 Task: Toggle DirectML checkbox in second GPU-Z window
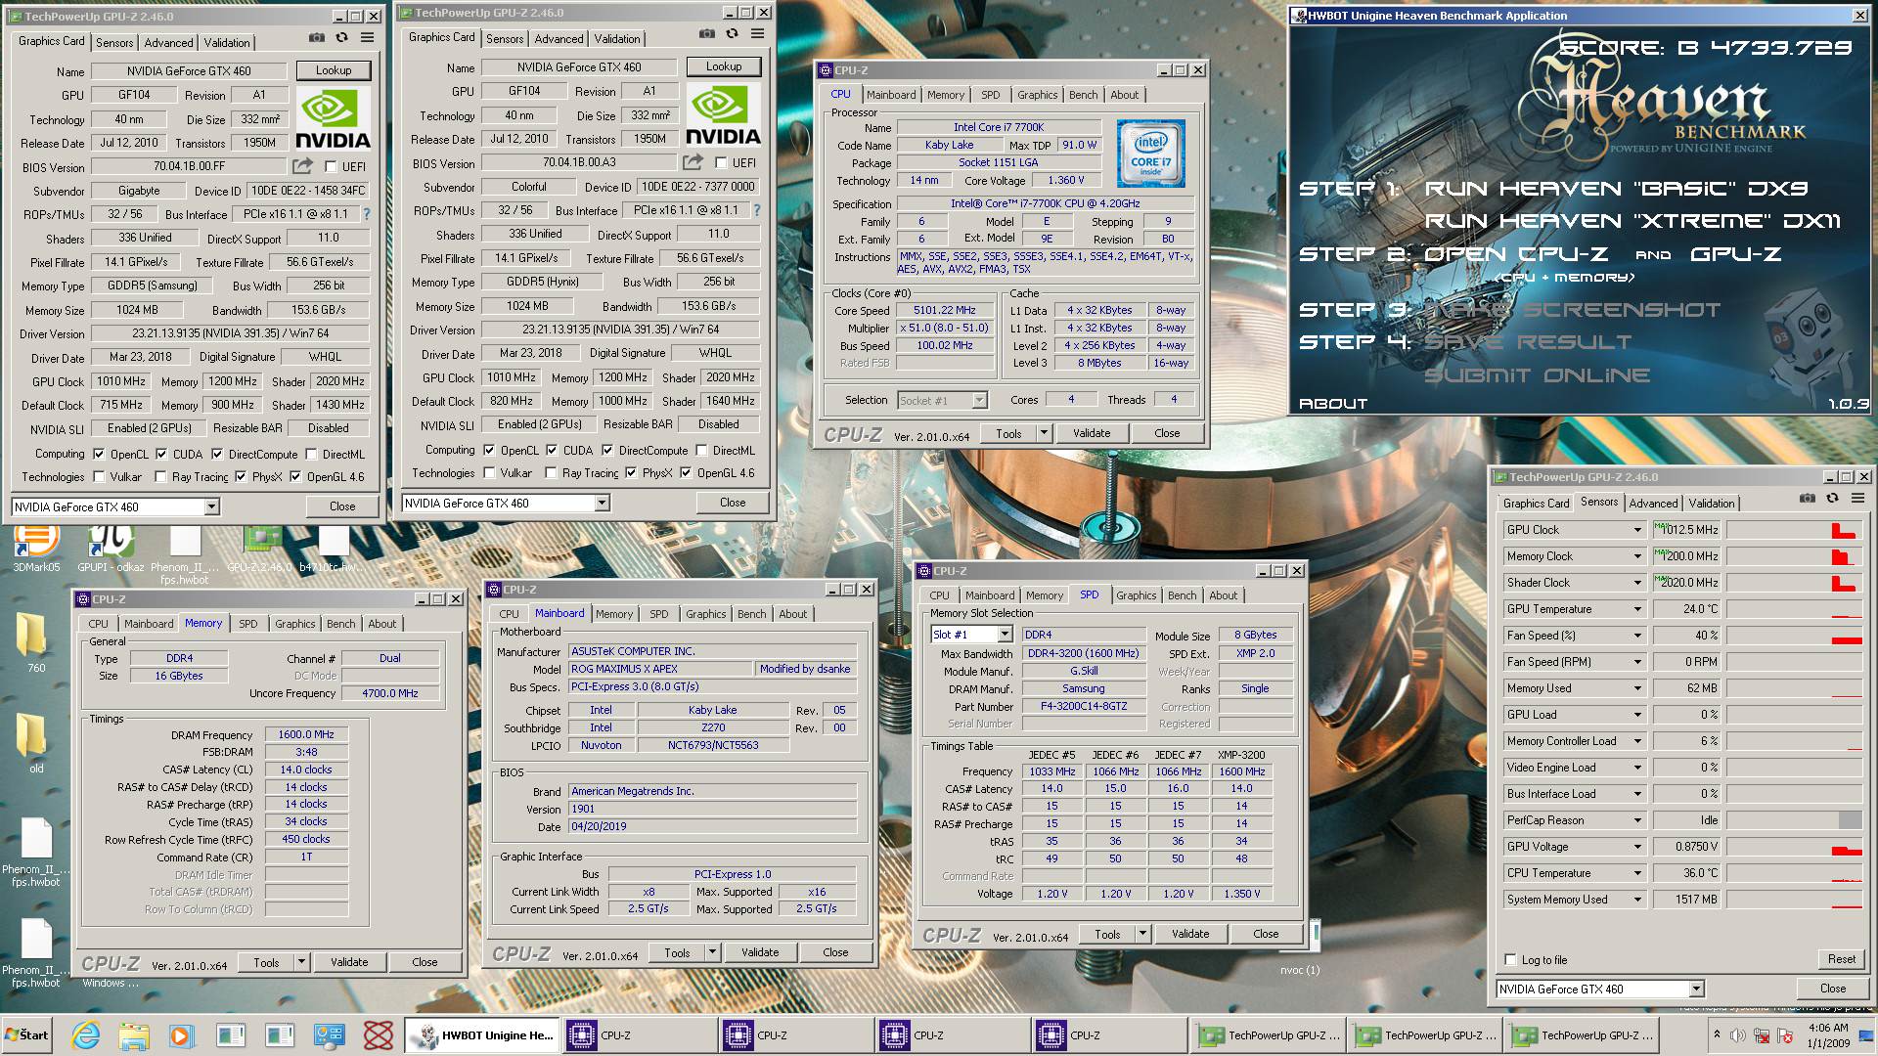click(x=701, y=451)
